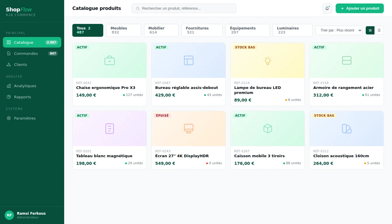The image size is (392, 224).
Task: Click the notepad icon on Tableau blanc card
Action: pos(110,129)
